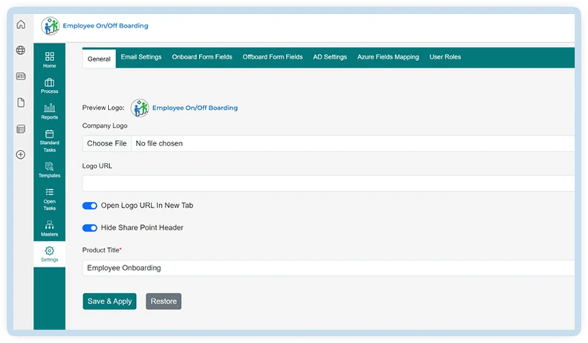The width and height of the screenshot is (588, 343).
Task: Select the Azure Fields Mapping tab
Action: click(x=388, y=57)
